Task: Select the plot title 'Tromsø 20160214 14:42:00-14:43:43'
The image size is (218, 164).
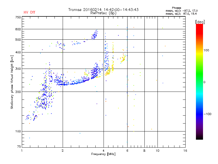Action: pos(103,10)
